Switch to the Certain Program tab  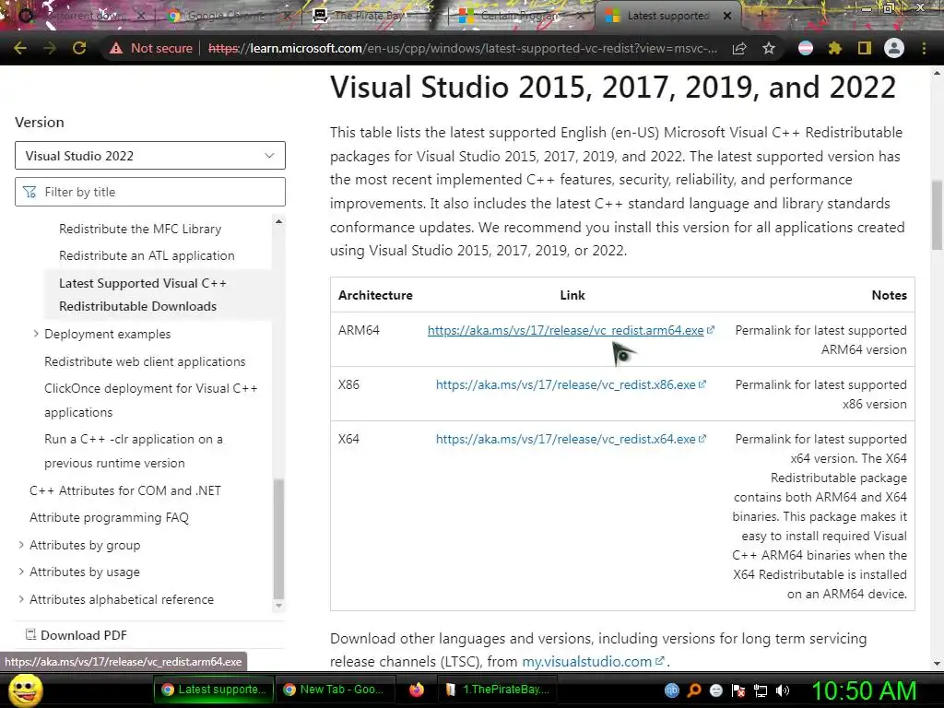(x=520, y=16)
